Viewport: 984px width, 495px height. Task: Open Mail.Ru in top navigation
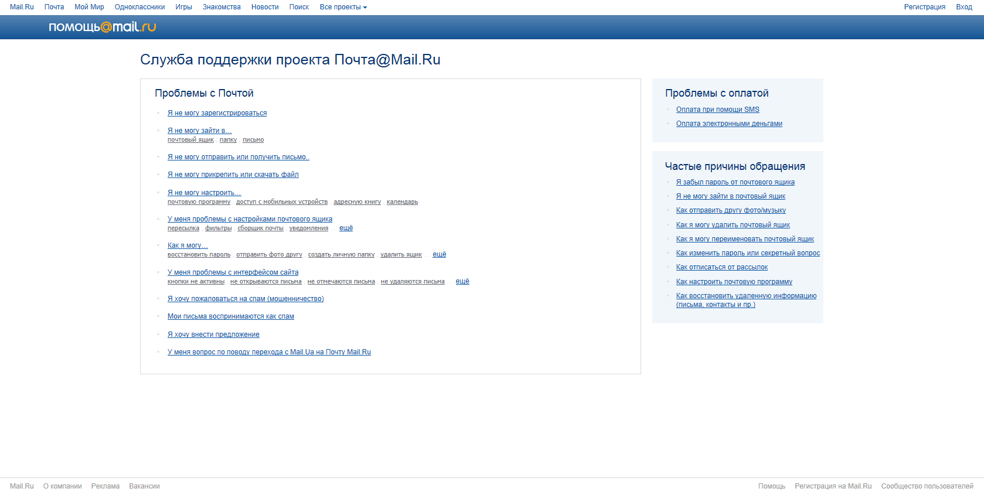point(22,7)
